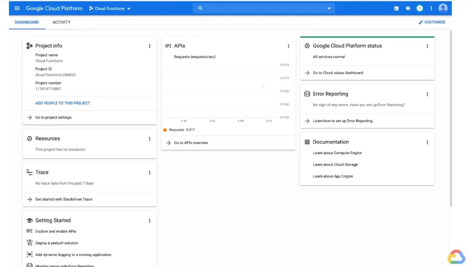
Task: Open the user account avatar
Action: pos(443,8)
